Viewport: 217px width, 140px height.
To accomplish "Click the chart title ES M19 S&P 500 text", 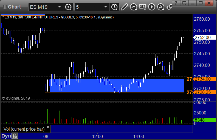I will 58,17.
